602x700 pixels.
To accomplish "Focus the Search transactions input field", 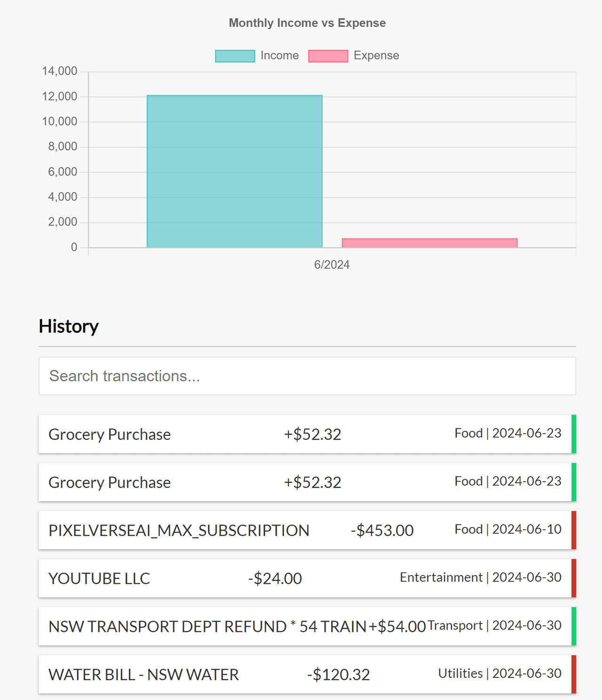I will pyautogui.click(x=307, y=376).
